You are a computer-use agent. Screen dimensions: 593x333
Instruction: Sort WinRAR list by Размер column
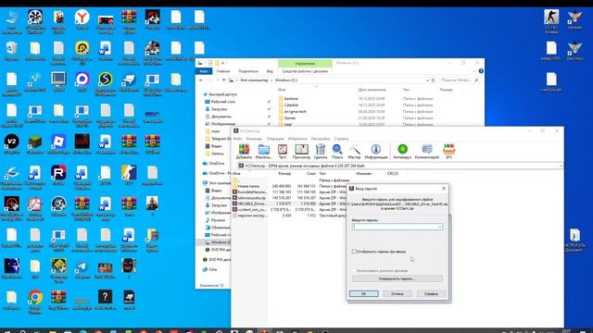[284, 174]
